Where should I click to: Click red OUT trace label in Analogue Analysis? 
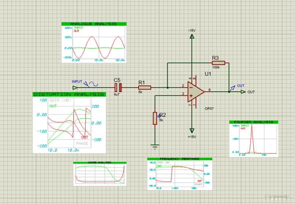click(x=77, y=31)
